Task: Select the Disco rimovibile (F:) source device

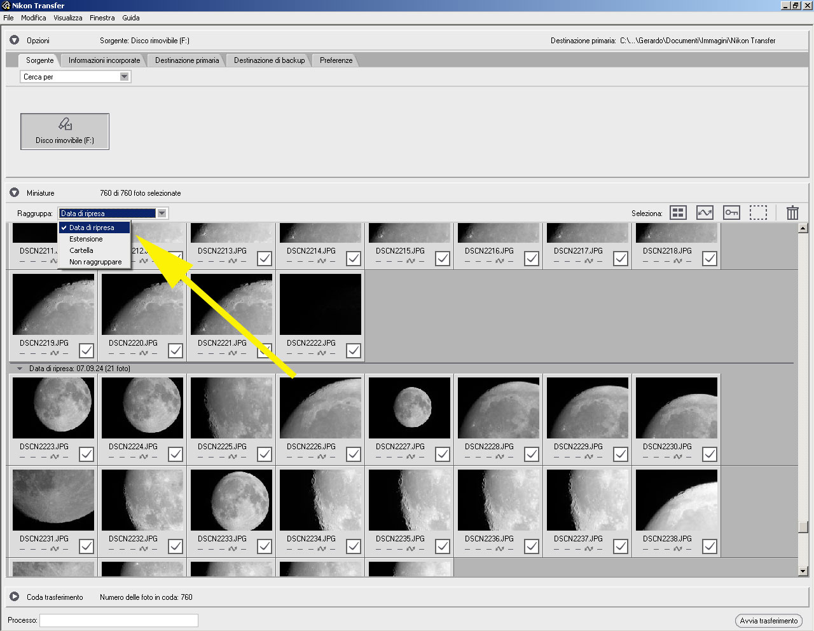Action: click(x=65, y=132)
